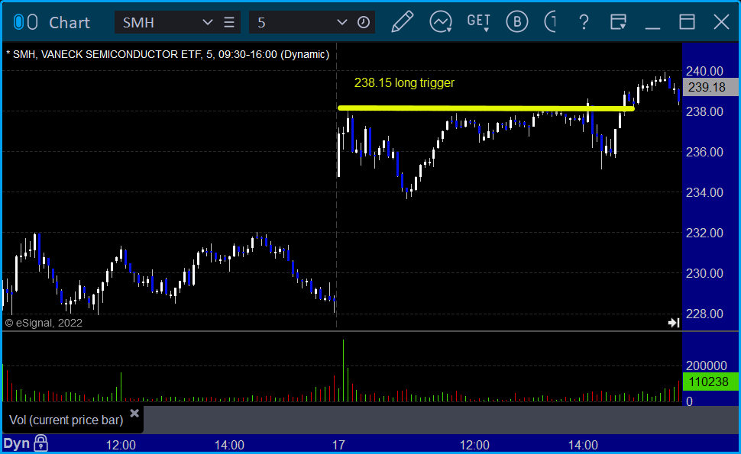
Task: Click the scroll-to-latest arrow icon
Action: [x=674, y=323]
